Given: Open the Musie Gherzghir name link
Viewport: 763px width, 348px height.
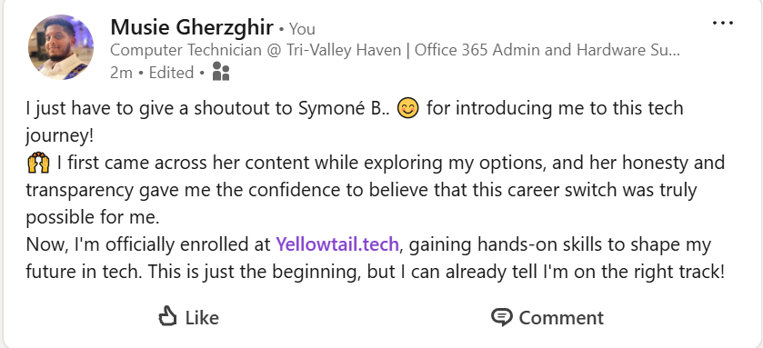Looking at the screenshot, I should [x=192, y=27].
